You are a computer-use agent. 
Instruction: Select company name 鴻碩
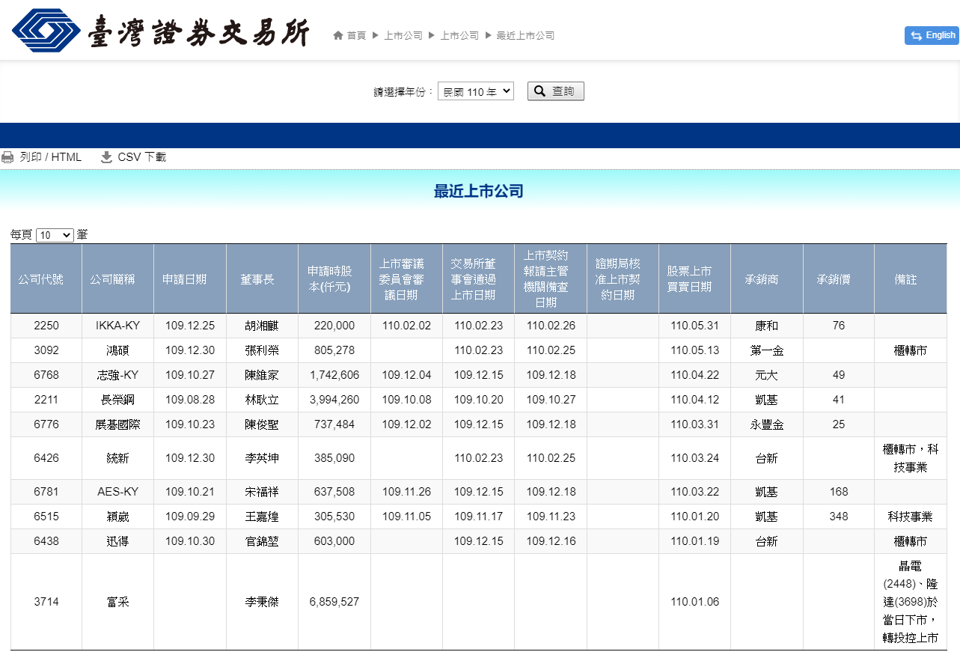118,350
